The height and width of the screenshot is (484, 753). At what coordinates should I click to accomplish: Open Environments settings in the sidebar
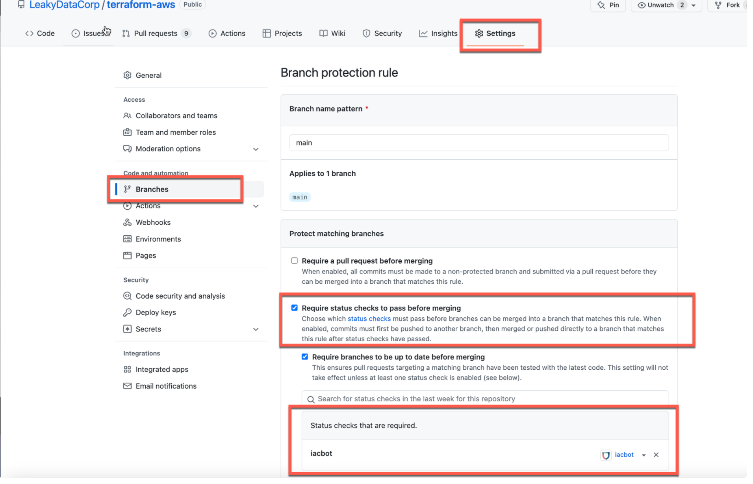point(158,239)
